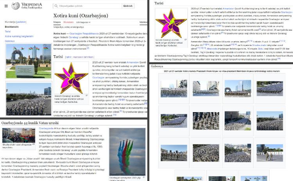Image resolution: width=293 pixels, height=181 pixels.
Task: Open gallery photo of blue-uniform formation, top row
Action: [x=270, y=88]
